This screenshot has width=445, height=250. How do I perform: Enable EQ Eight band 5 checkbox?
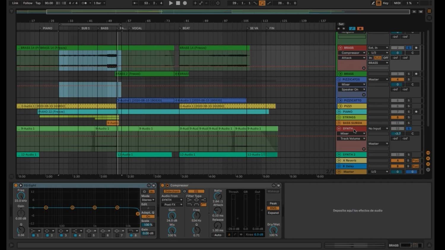point(89,235)
